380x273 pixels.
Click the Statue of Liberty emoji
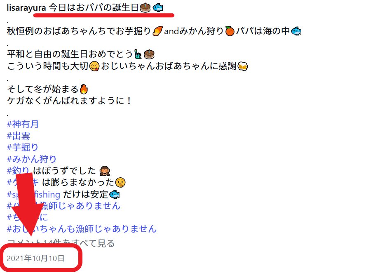click(138, 54)
